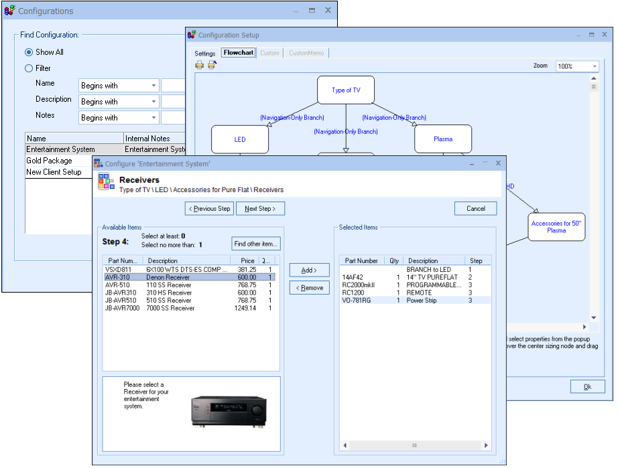Expand the Zoom 100% dropdown
The image size is (620, 468).
pyautogui.click(x=595, y=66)
